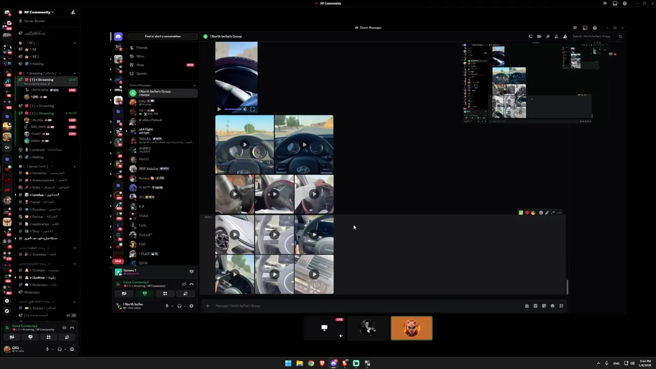Open the Announcement channel
The image size is (656, 369).
tap(47, 180)
